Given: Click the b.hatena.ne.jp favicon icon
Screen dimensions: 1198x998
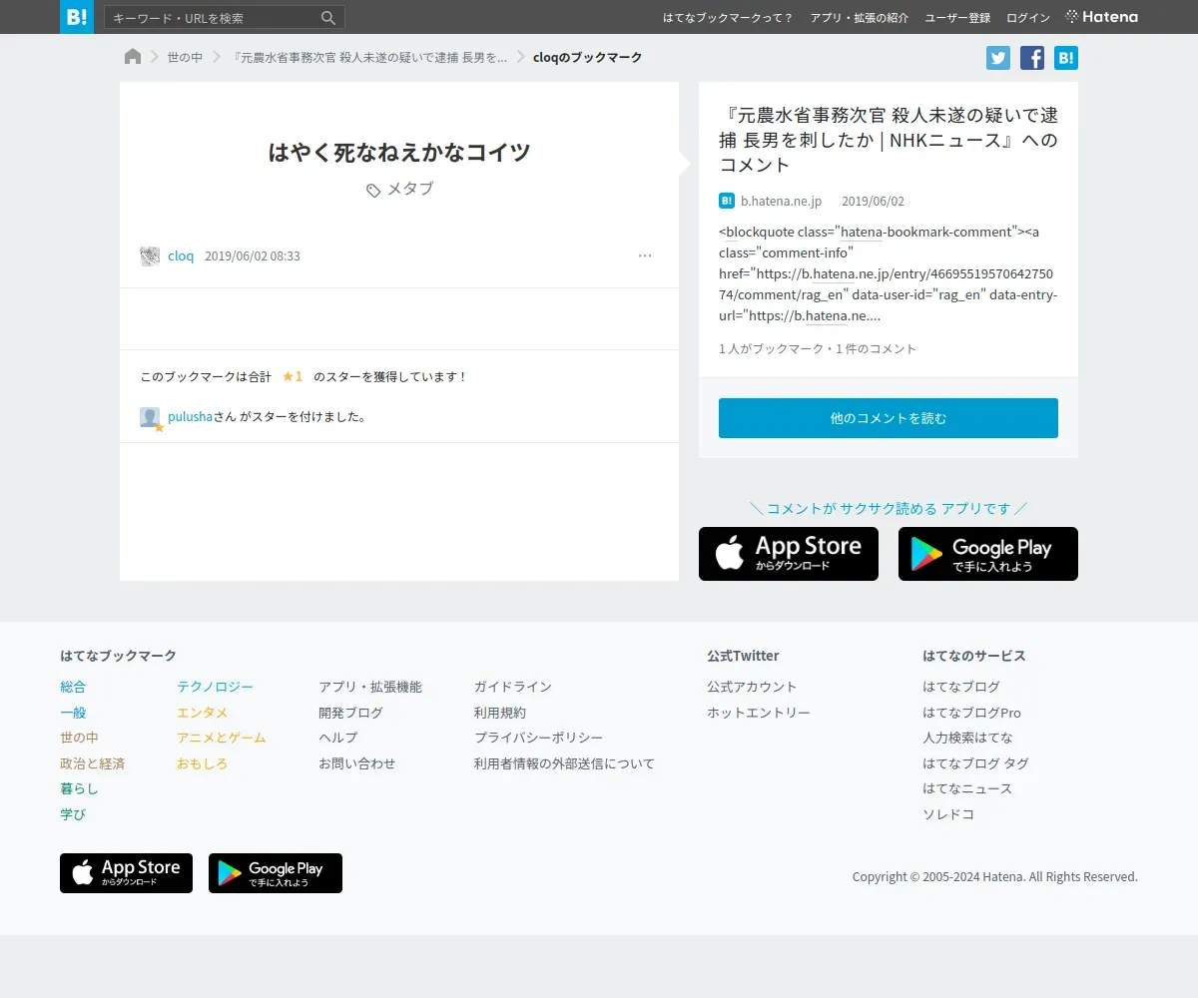Looking at the screenshot, I should point(727,201).
